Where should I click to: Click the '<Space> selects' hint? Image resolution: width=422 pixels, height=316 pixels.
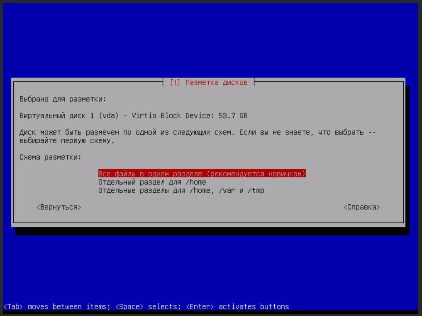tap(148, 307)
